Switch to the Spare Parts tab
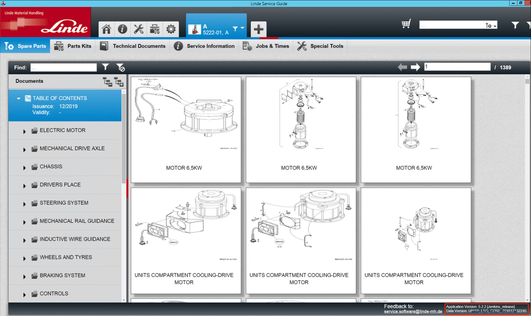This screenshot has height=316, width=531. (x=25, y=46)
